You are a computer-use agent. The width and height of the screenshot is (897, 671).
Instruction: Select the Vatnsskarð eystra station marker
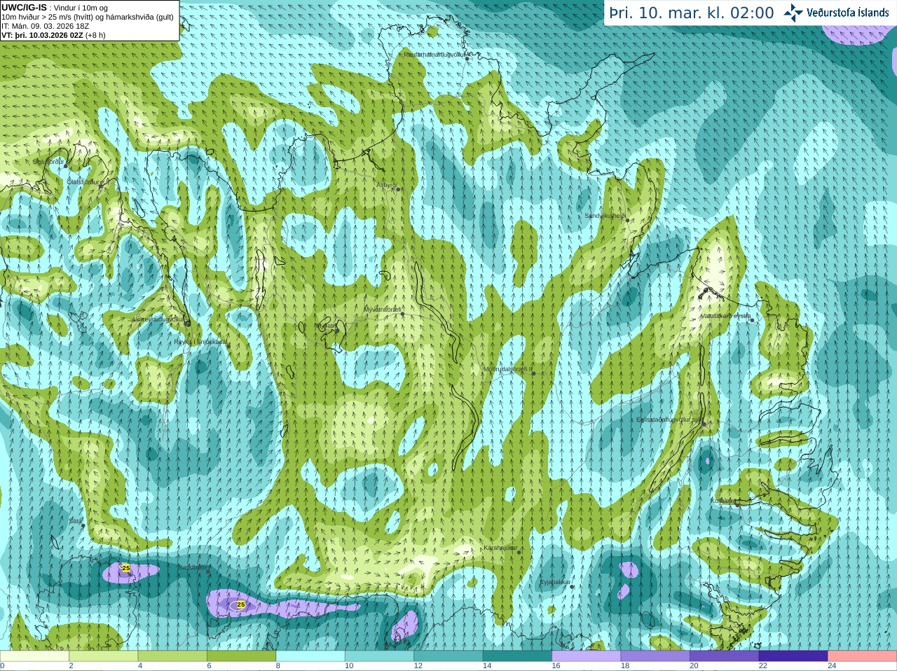[753, 320]
